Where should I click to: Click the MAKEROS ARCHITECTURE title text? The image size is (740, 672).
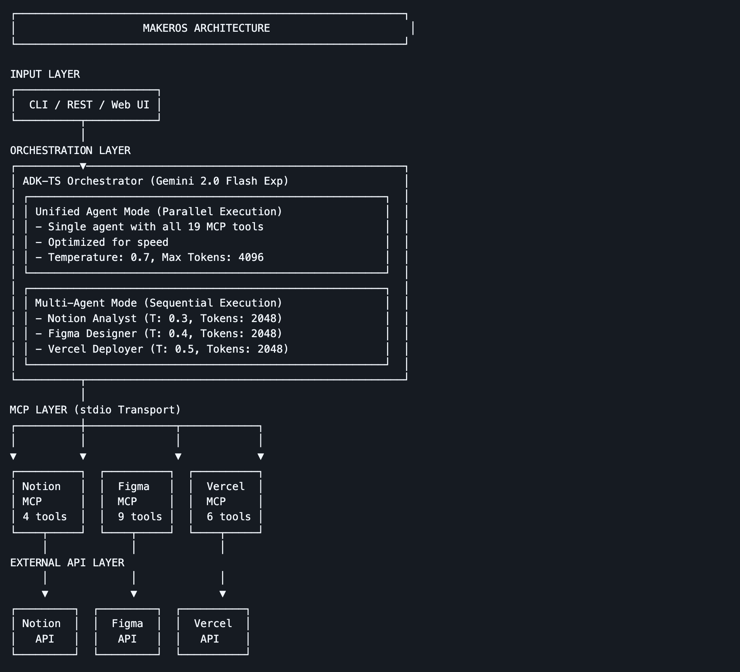pos(206,28)
